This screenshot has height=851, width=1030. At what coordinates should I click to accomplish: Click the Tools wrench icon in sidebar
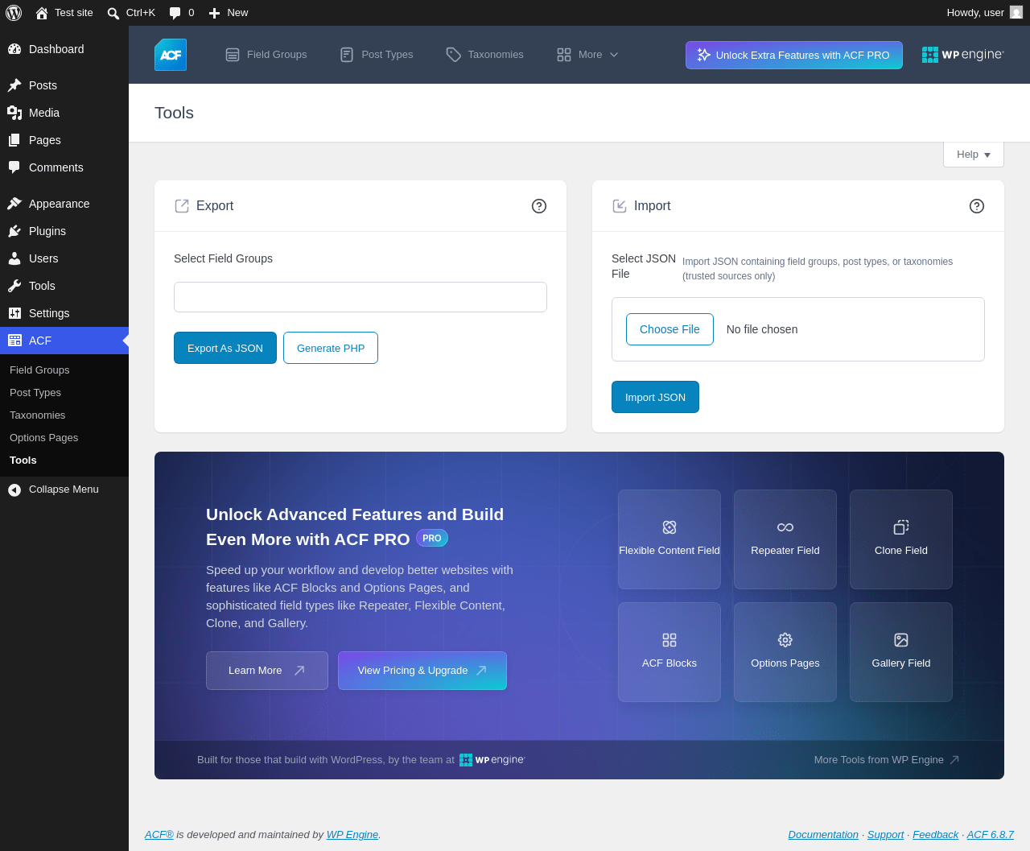click(14, 286)
